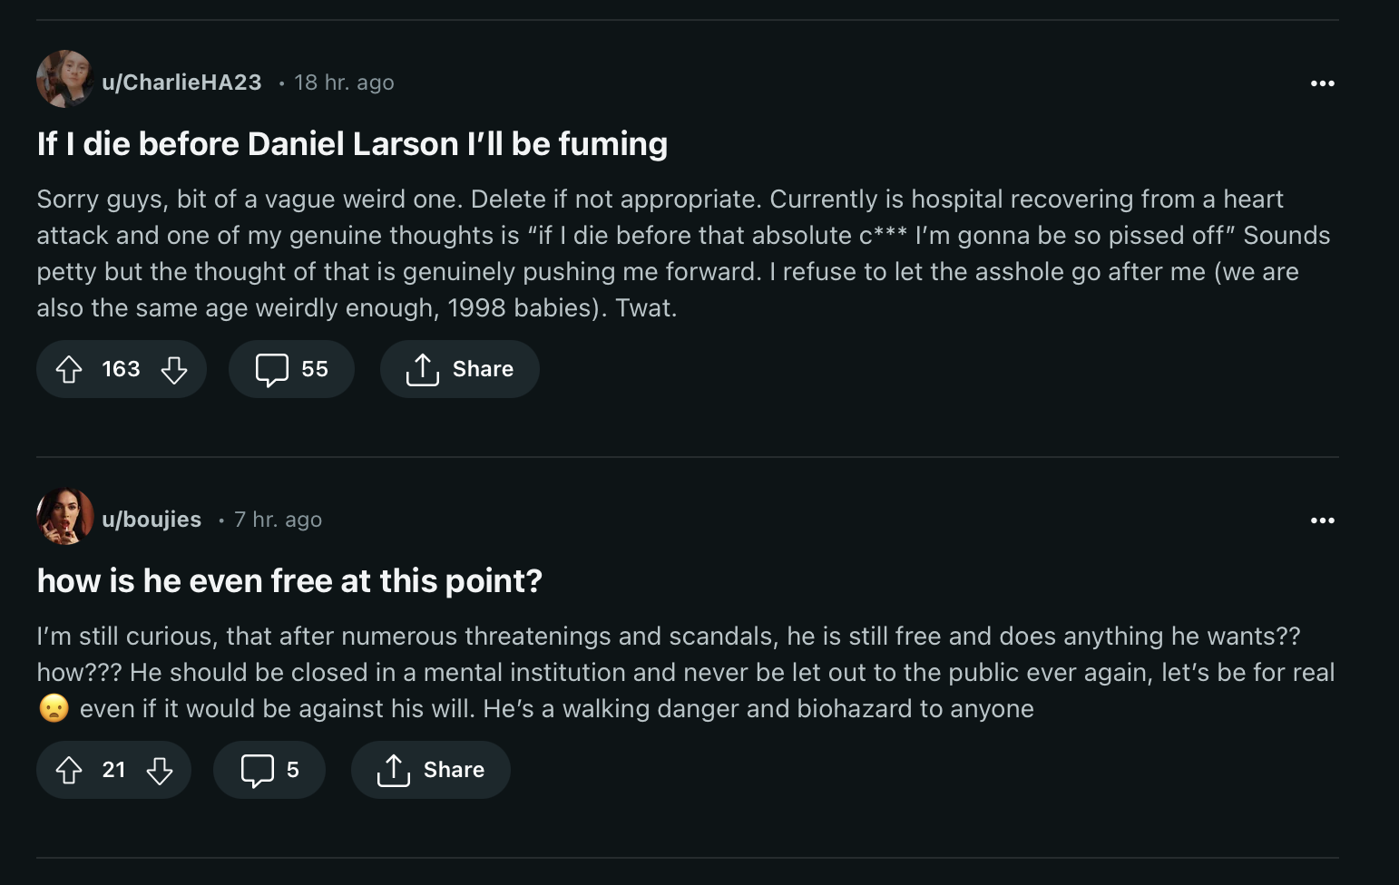The width and height of the screenshot is (1399, 885).
Task: Open post titled "If I die before Daniel Larson"
Action: pos(352,144)
